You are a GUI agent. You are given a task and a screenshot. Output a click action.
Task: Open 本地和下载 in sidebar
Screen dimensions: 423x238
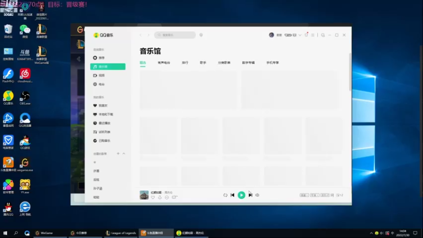[x=103, y=114]
